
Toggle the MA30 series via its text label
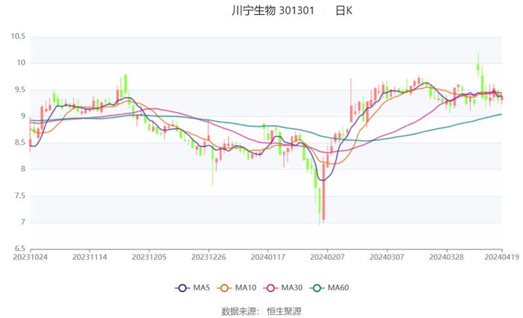[293, 288]
